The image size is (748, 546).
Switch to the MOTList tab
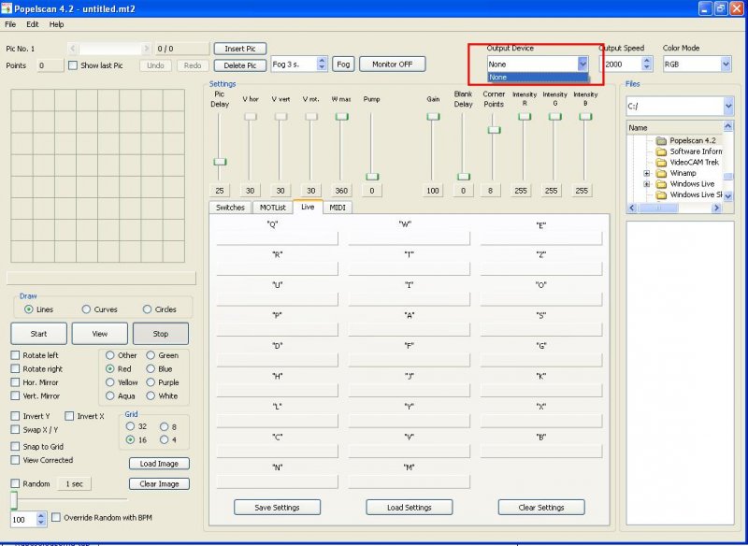pos(272,208)
